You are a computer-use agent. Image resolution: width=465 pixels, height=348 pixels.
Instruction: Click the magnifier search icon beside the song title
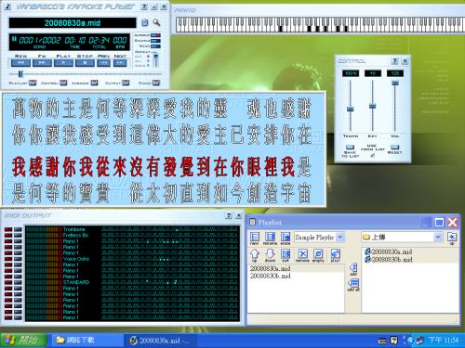tap(156, 22)
